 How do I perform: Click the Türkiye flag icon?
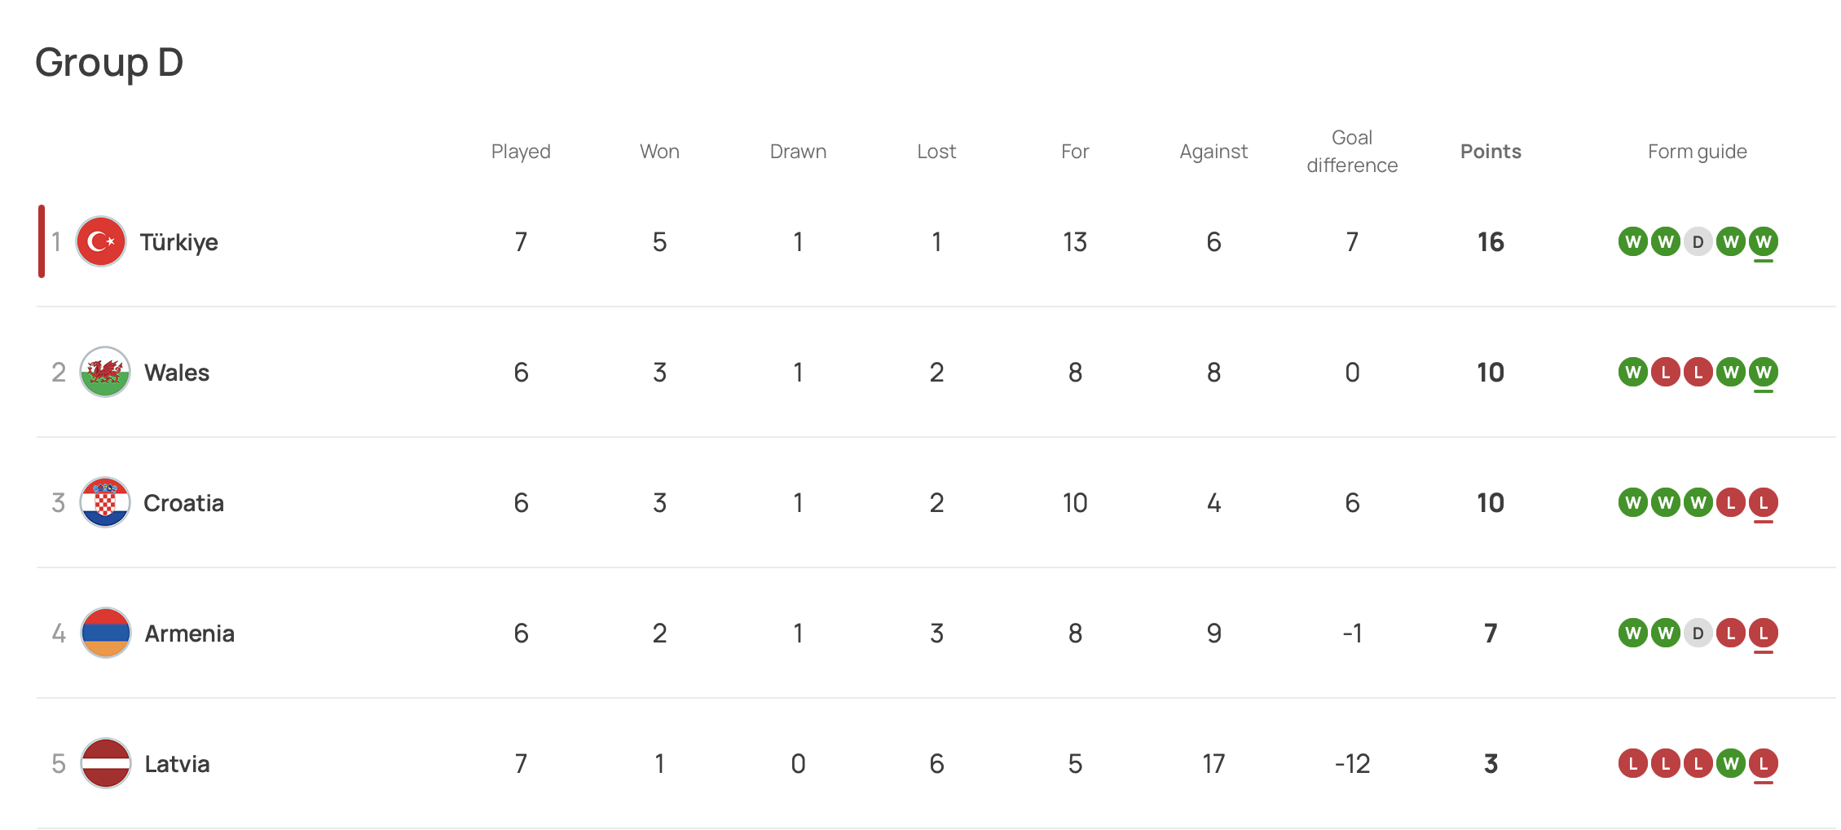[101, 241]
